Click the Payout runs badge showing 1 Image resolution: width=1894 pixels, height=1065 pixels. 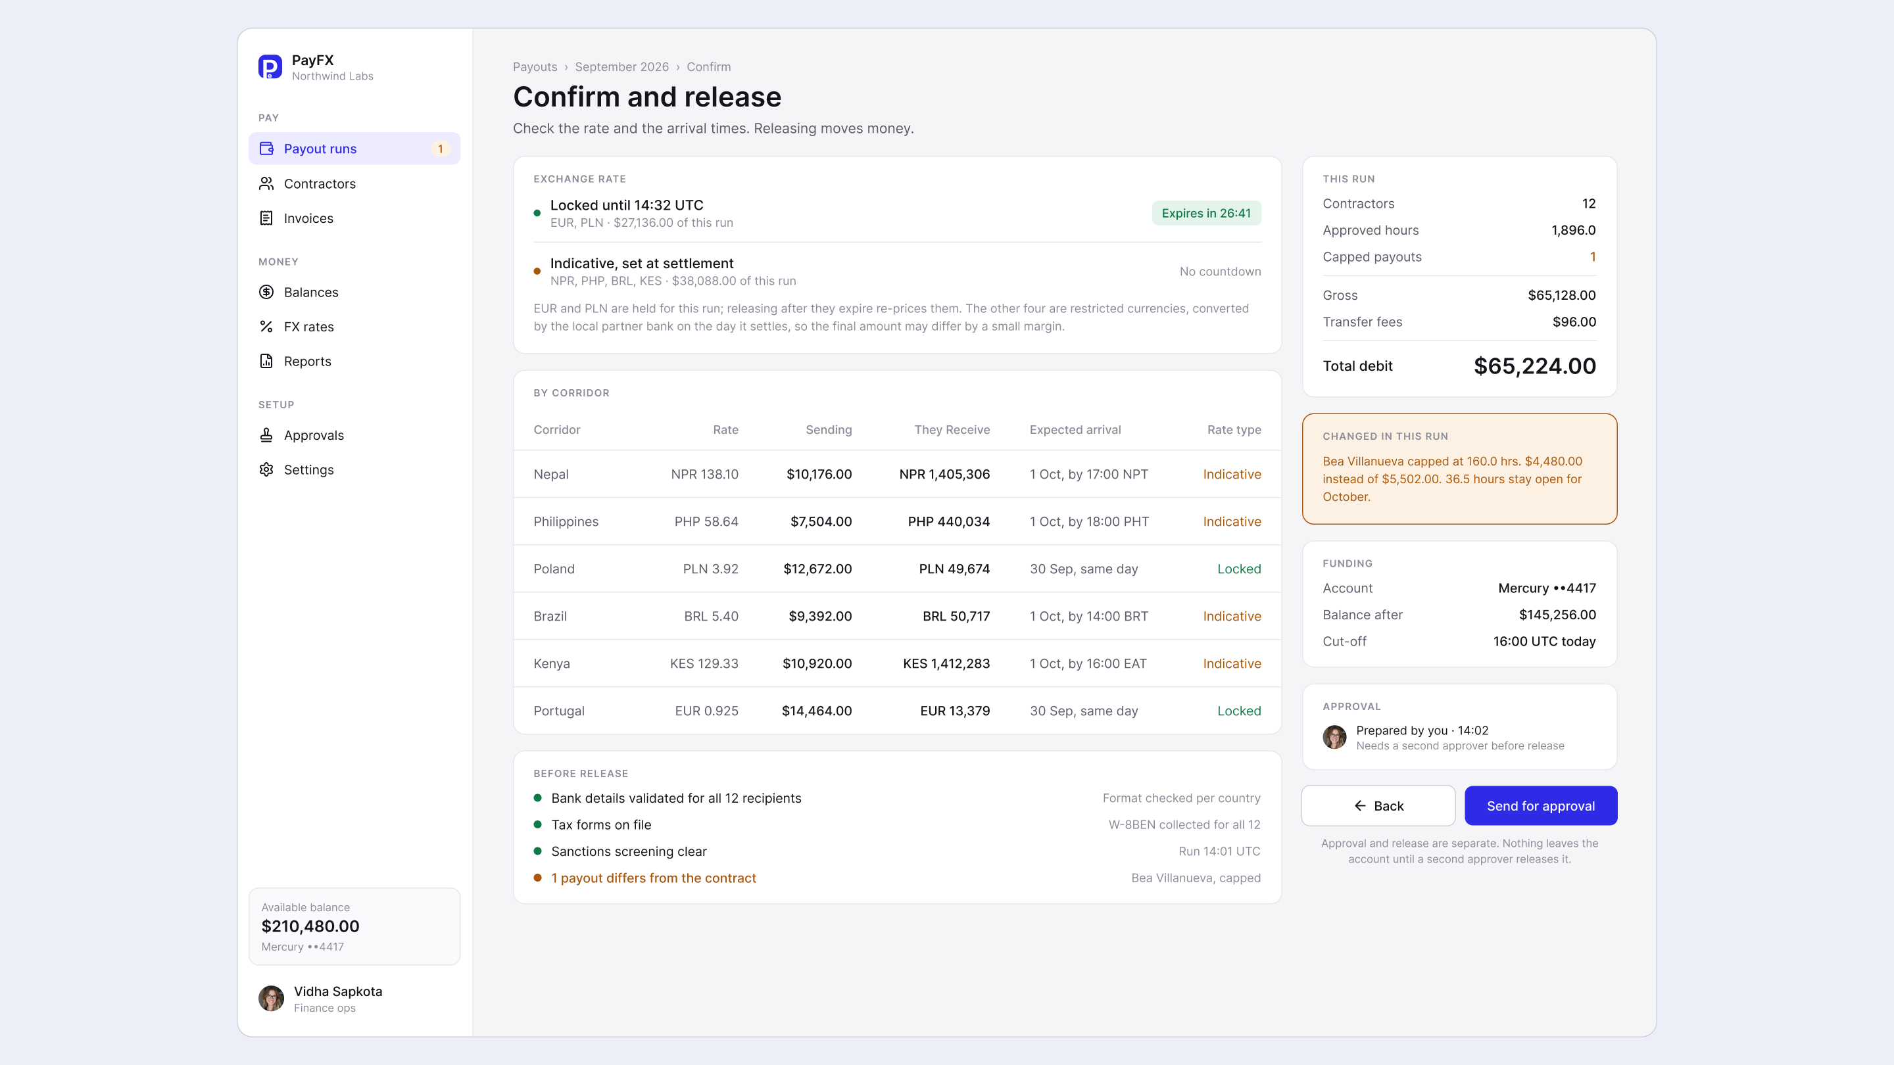pyautogui.click(x=441, y=149)
